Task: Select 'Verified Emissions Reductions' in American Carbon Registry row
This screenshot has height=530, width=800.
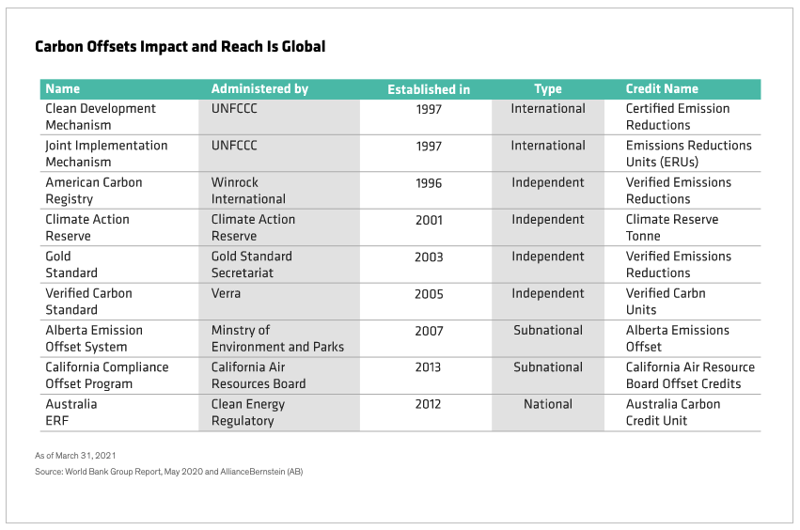Action: pyautogui.click(x=679, y=191)
